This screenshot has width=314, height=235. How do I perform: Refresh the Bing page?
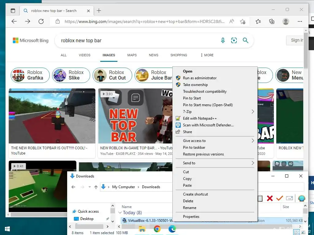(41, 21)
